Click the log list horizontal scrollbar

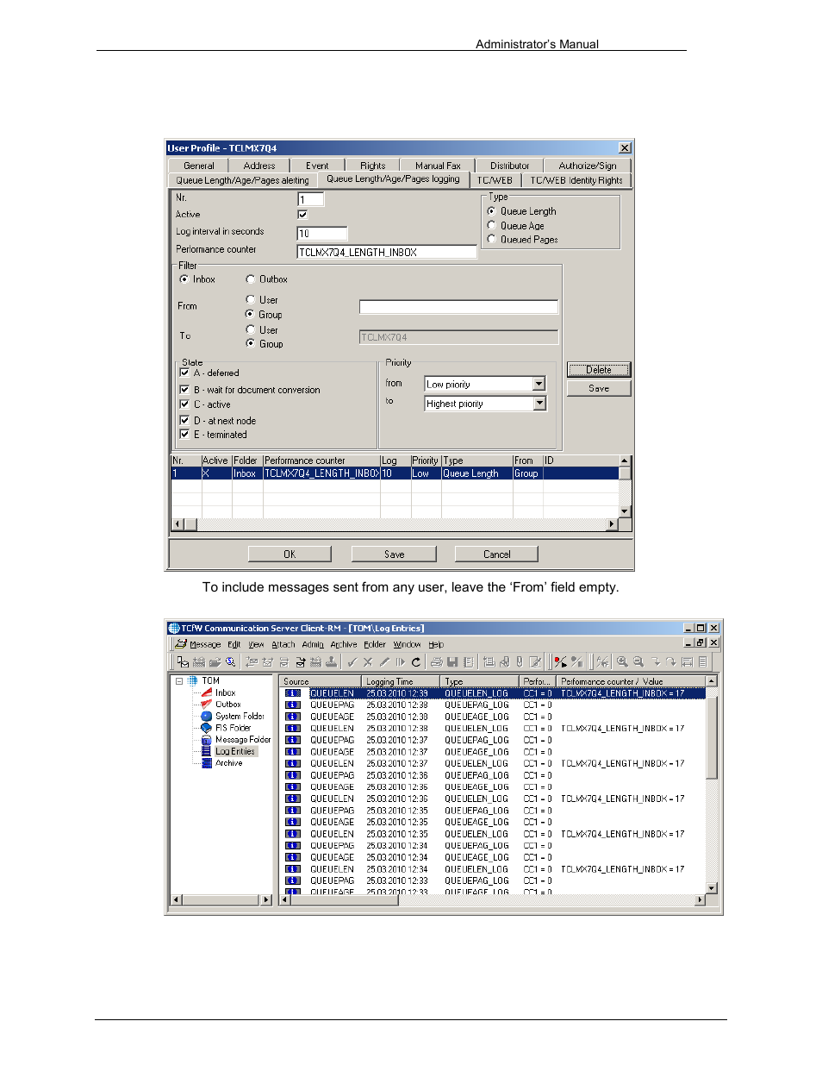click(x=494, y=900)
